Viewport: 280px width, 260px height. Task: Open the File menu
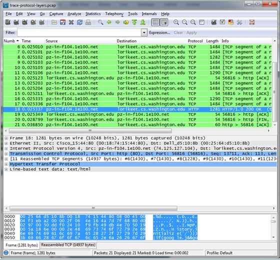tap(8, 14)
